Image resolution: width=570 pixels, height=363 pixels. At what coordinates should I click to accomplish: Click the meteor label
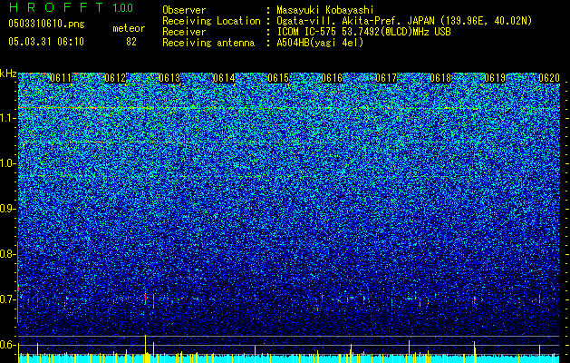(129, 28)
